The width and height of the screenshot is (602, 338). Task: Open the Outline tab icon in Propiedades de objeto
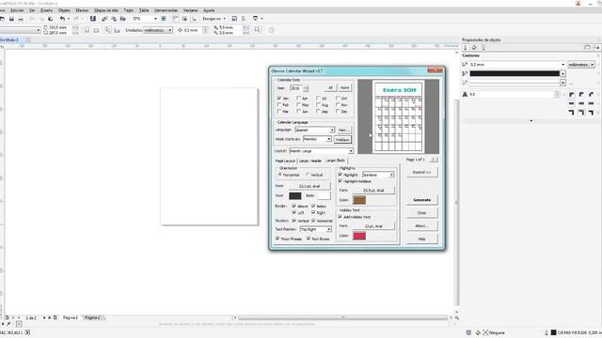tap(466, 48)
